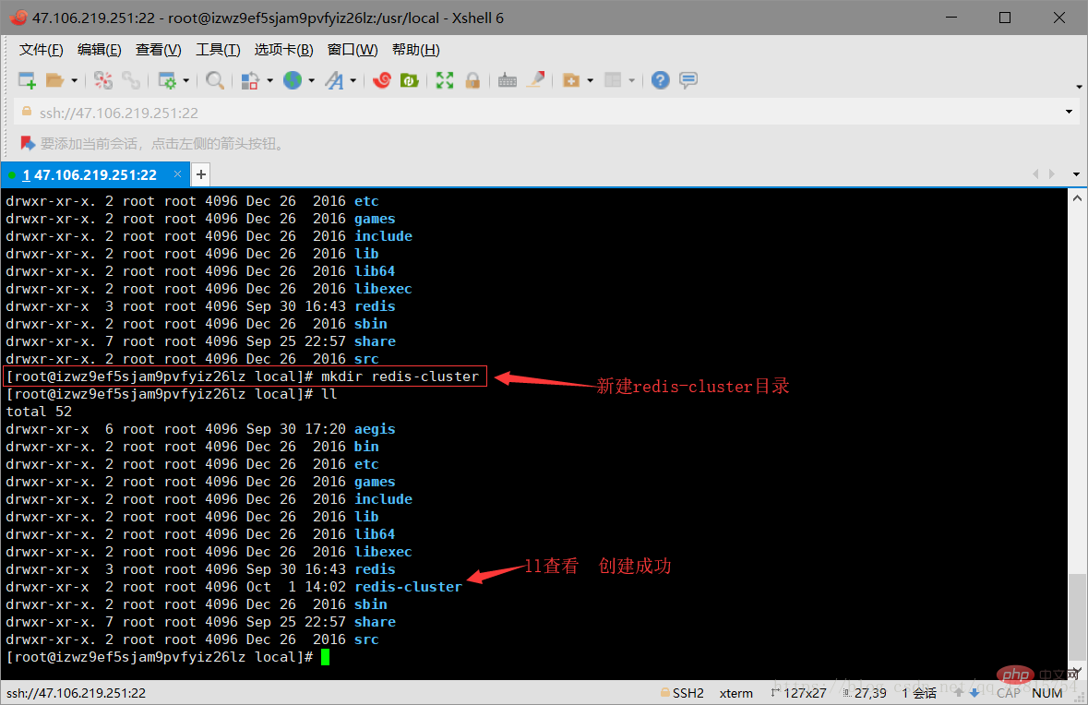Viewport: 1088px width, 705px height.
Task: Click the New session icon
Action: 27,80
